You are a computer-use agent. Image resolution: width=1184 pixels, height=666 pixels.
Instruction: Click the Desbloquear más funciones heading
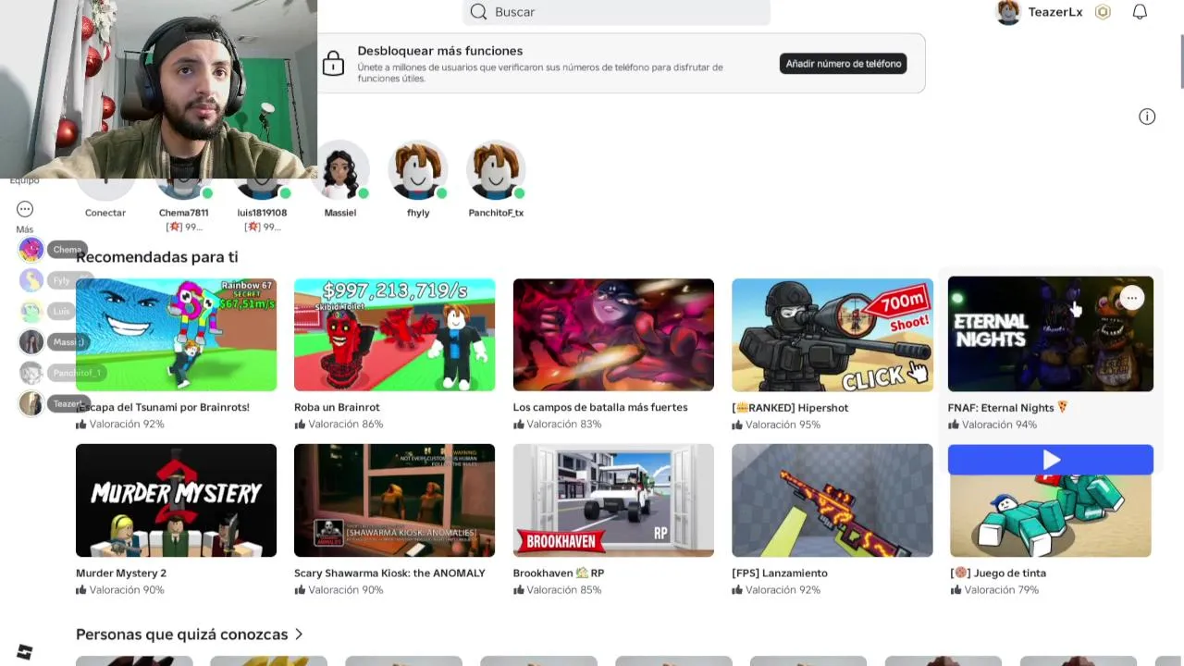440,51
